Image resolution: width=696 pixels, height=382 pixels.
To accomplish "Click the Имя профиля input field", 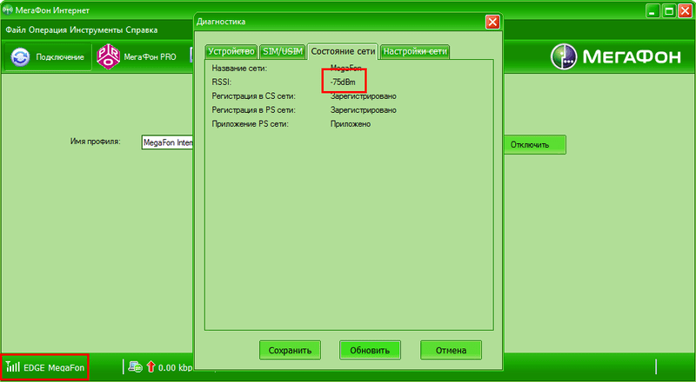I will tap(167, 142).
